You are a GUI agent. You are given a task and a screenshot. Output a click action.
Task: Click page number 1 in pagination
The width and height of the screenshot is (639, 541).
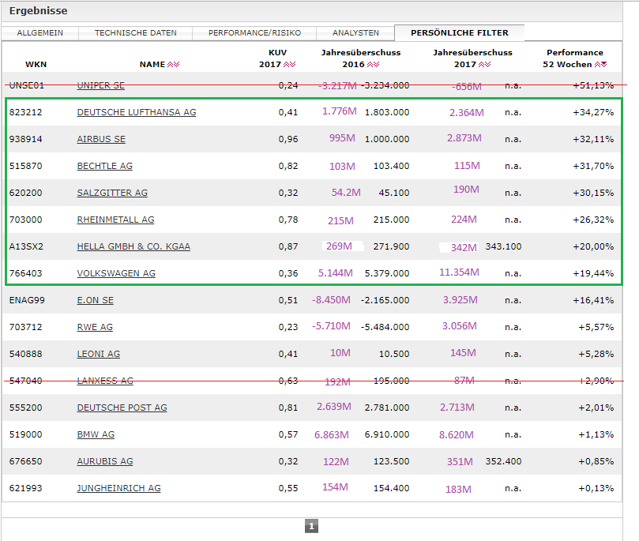point(311,526)
